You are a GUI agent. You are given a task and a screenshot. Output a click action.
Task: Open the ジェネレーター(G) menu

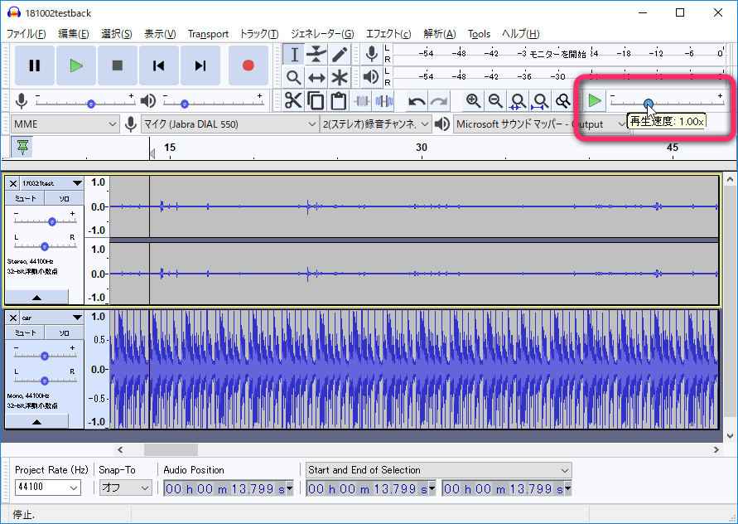click(x=322, y=34)
